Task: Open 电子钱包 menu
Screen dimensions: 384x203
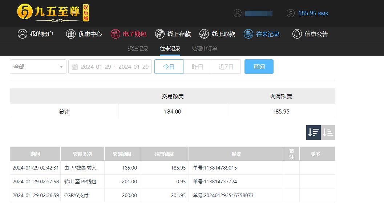Action: pyautogui.click(x=129, y=34)
